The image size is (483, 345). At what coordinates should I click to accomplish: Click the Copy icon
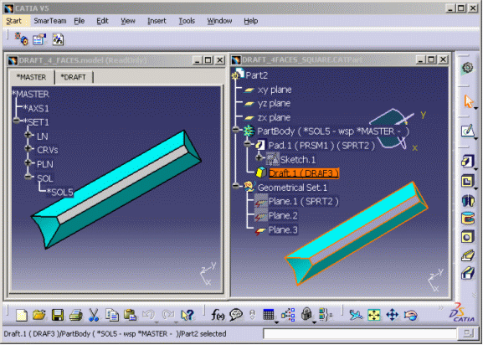point(112,315)
